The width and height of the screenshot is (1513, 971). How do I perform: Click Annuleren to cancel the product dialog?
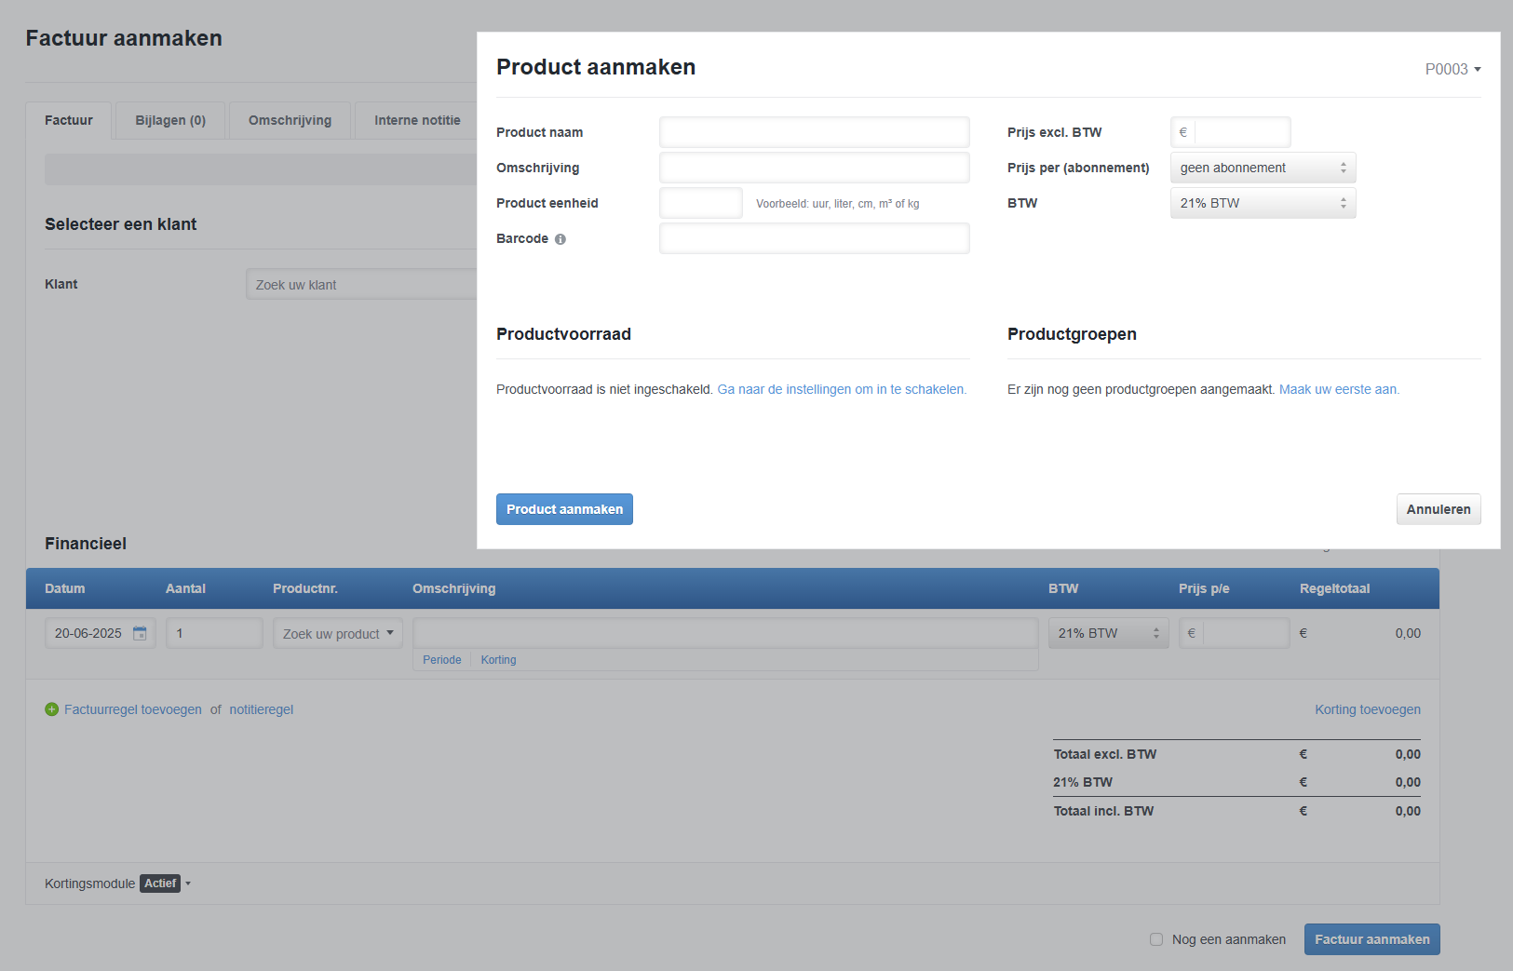(1438, 509)
